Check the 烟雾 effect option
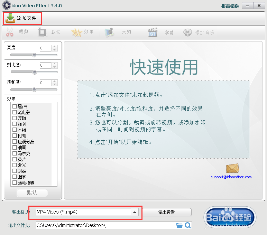Screen dimensions: 267x235 coord(15,177)
